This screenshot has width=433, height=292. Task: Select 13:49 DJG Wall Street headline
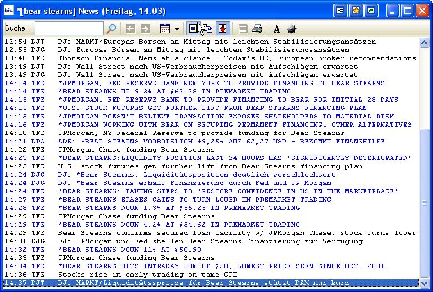211,75
